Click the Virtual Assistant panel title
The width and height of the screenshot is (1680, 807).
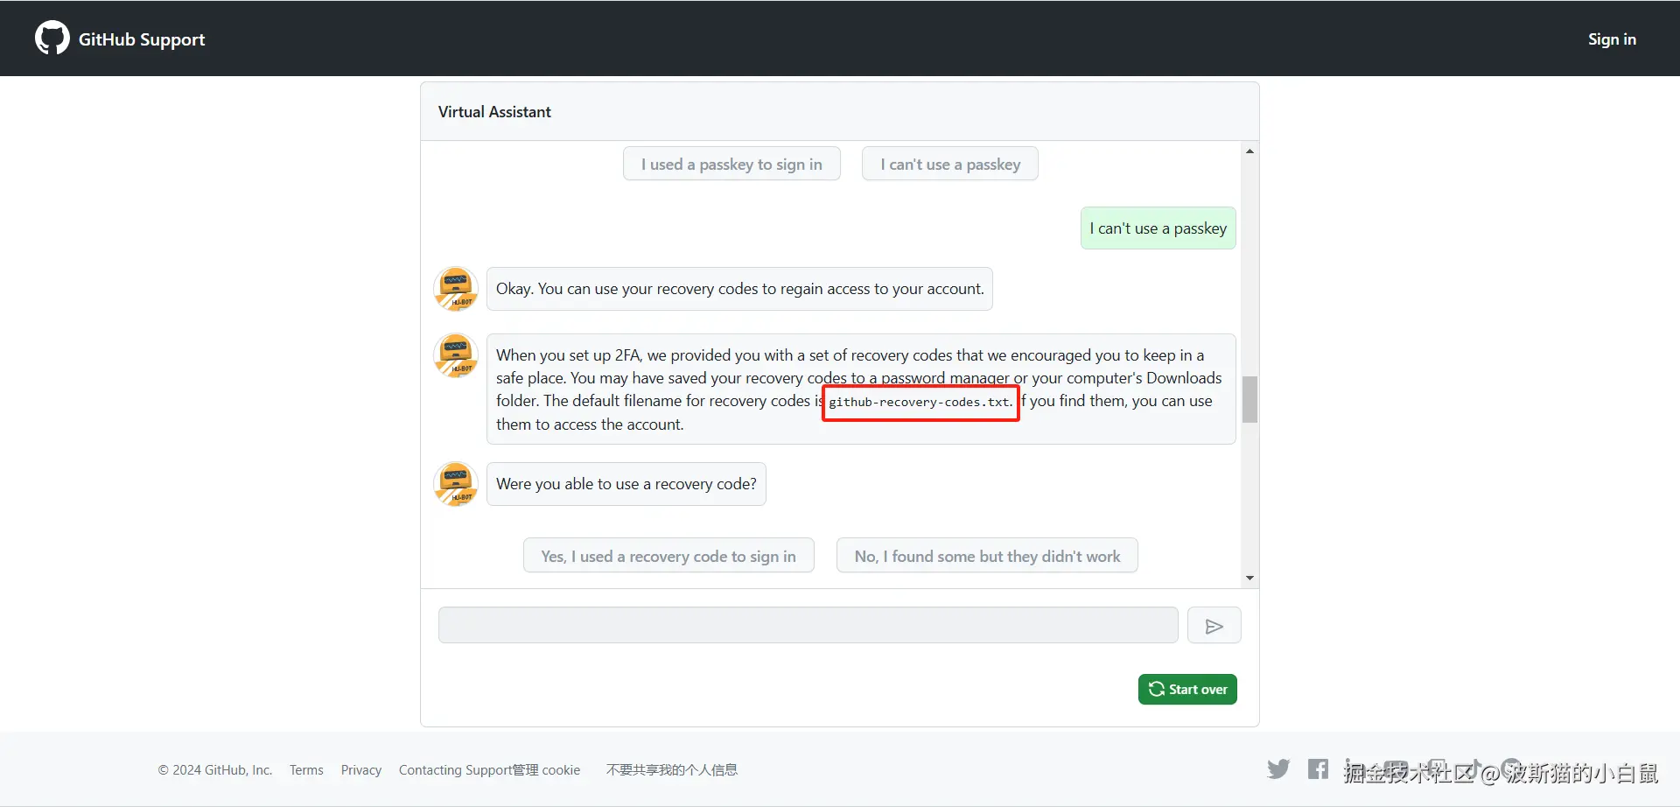[494, 112]
